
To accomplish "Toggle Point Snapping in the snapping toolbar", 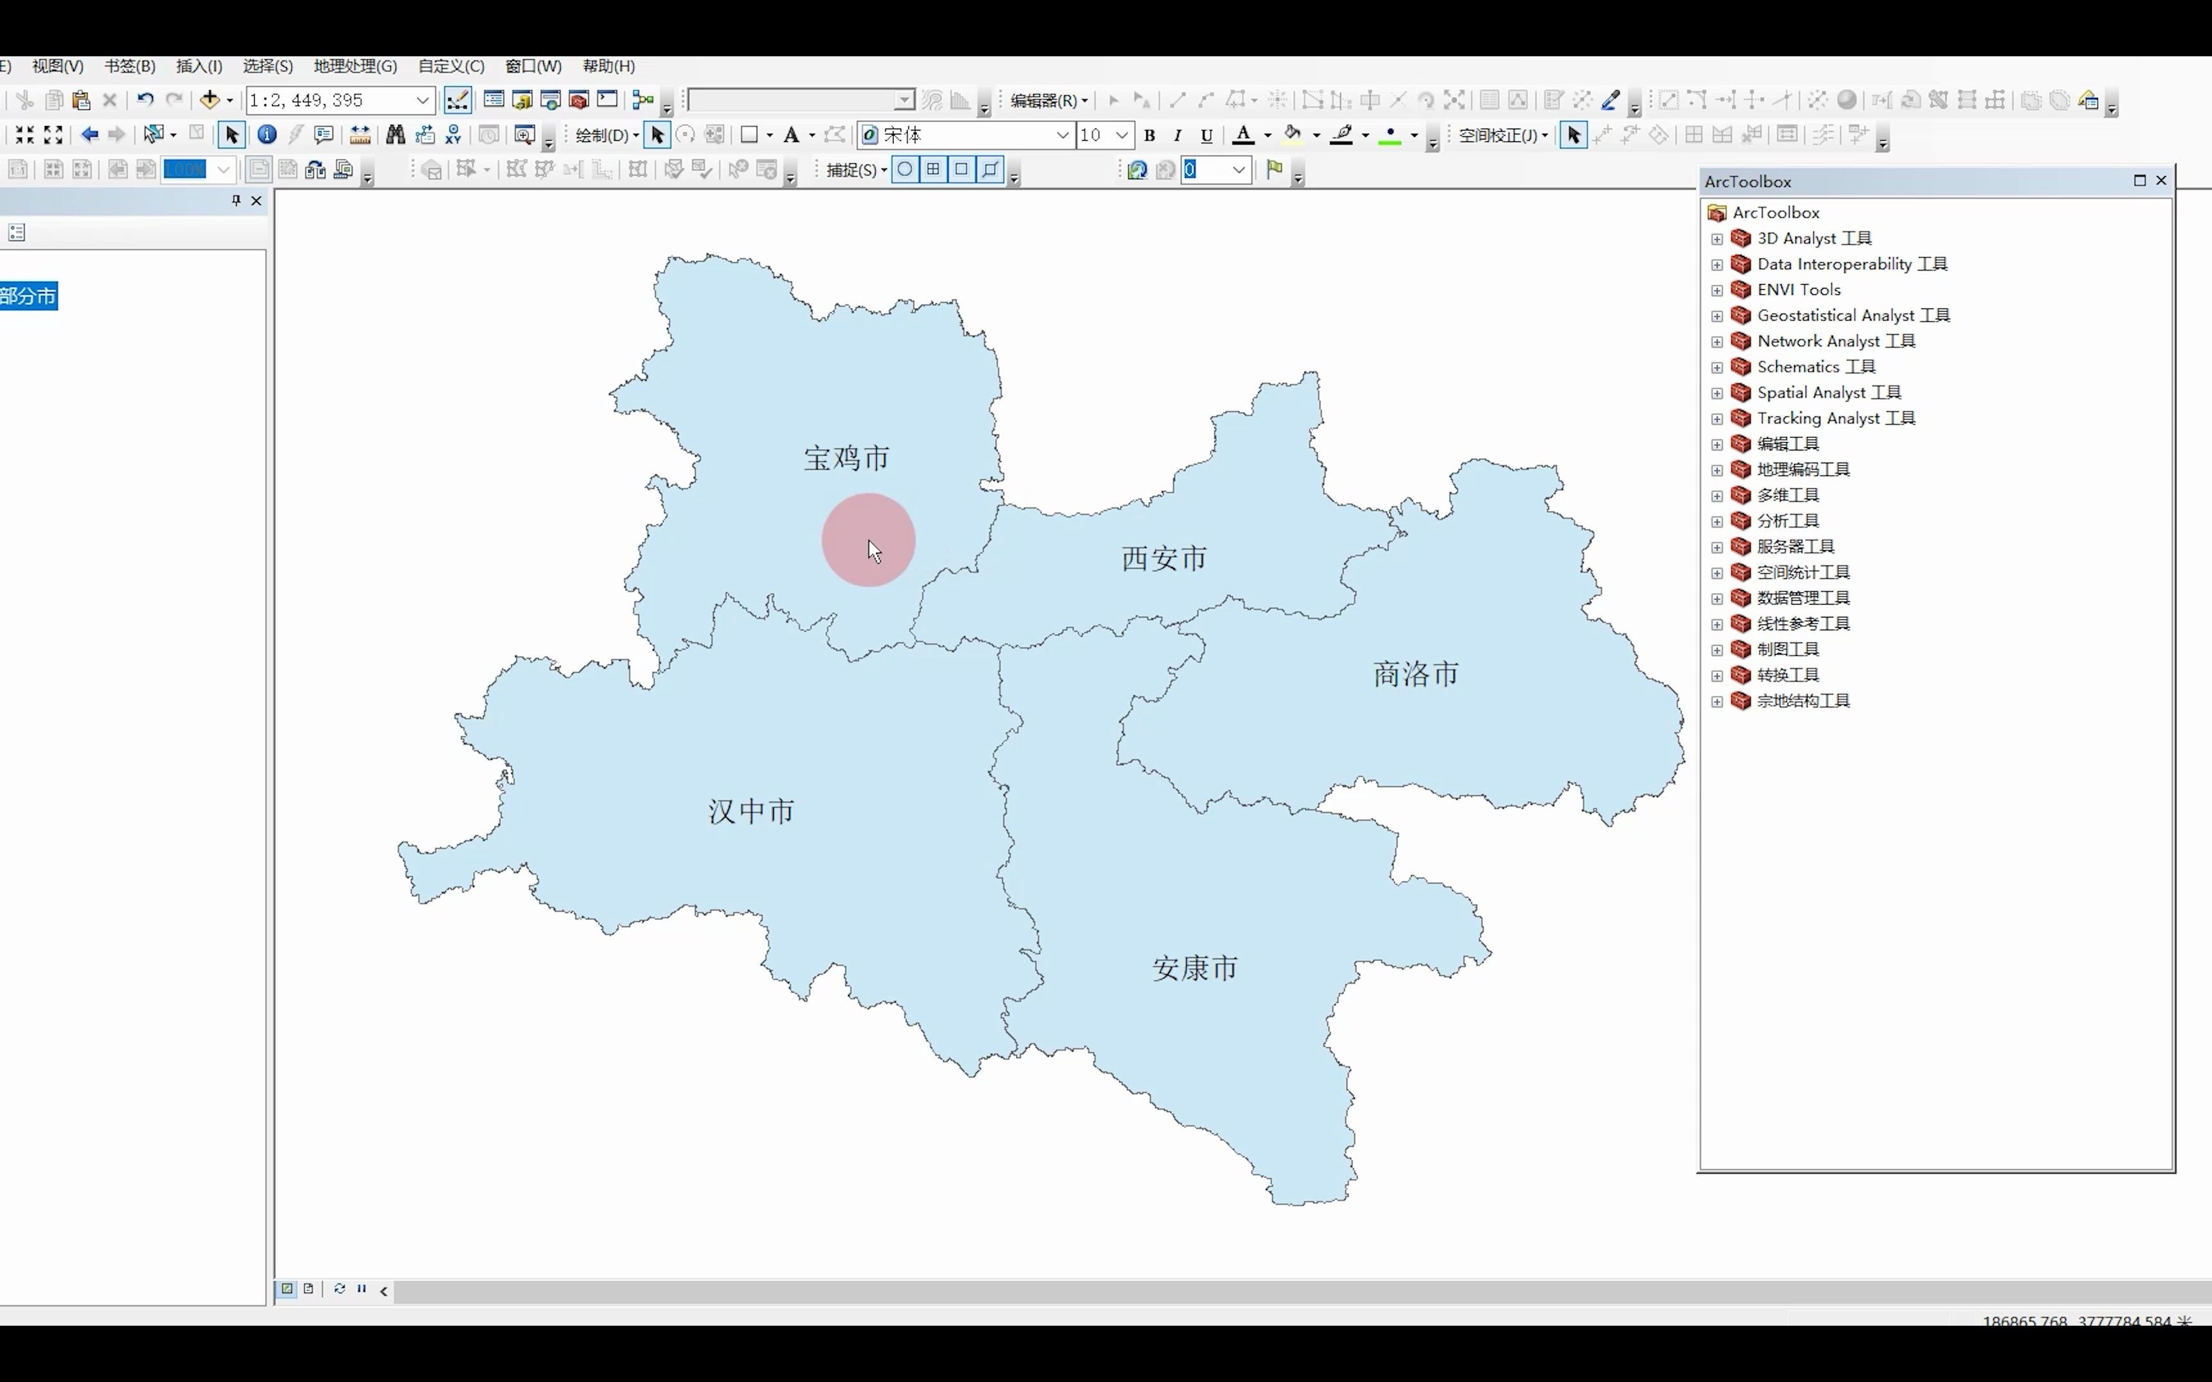I will pyautogui.click(x=905, y=169).
